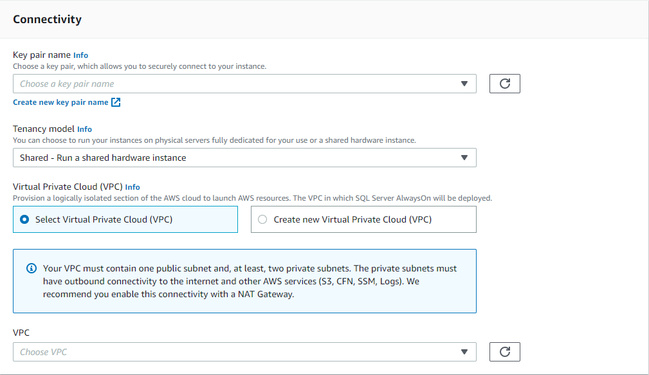Screen dimensions: 649x375
Task: Refresh the key pair name list
Action: (x=504, y=83)
